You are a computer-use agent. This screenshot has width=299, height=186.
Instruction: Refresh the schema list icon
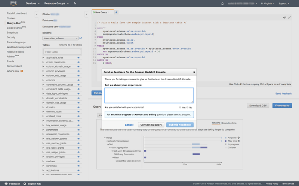81,38
